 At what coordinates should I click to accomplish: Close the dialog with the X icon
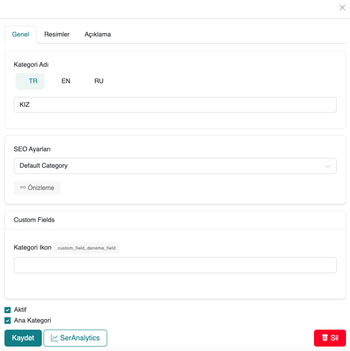point(342,8)
